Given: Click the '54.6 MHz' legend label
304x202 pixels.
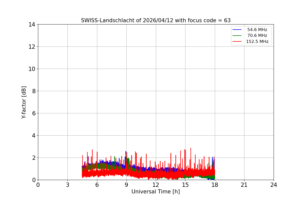Looking at the screenshot, I should pyautogui.click(x=257, y=30).
